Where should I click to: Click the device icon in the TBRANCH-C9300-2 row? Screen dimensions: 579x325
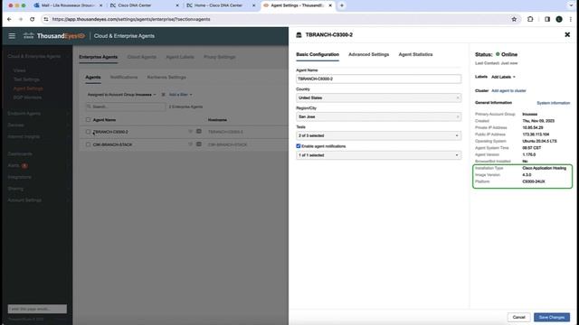(x=199, y=131)
